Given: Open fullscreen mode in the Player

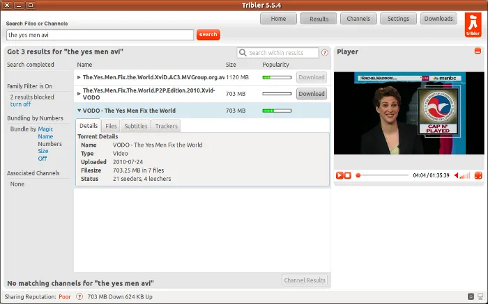Looking at the screenshot, I should coord(478,175).
